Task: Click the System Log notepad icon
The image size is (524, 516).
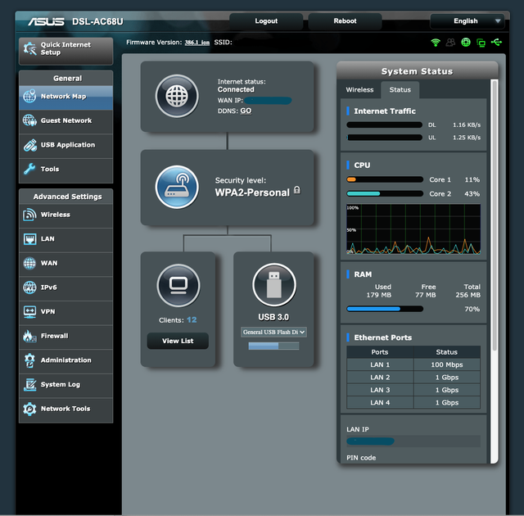Action: [29, 385]
